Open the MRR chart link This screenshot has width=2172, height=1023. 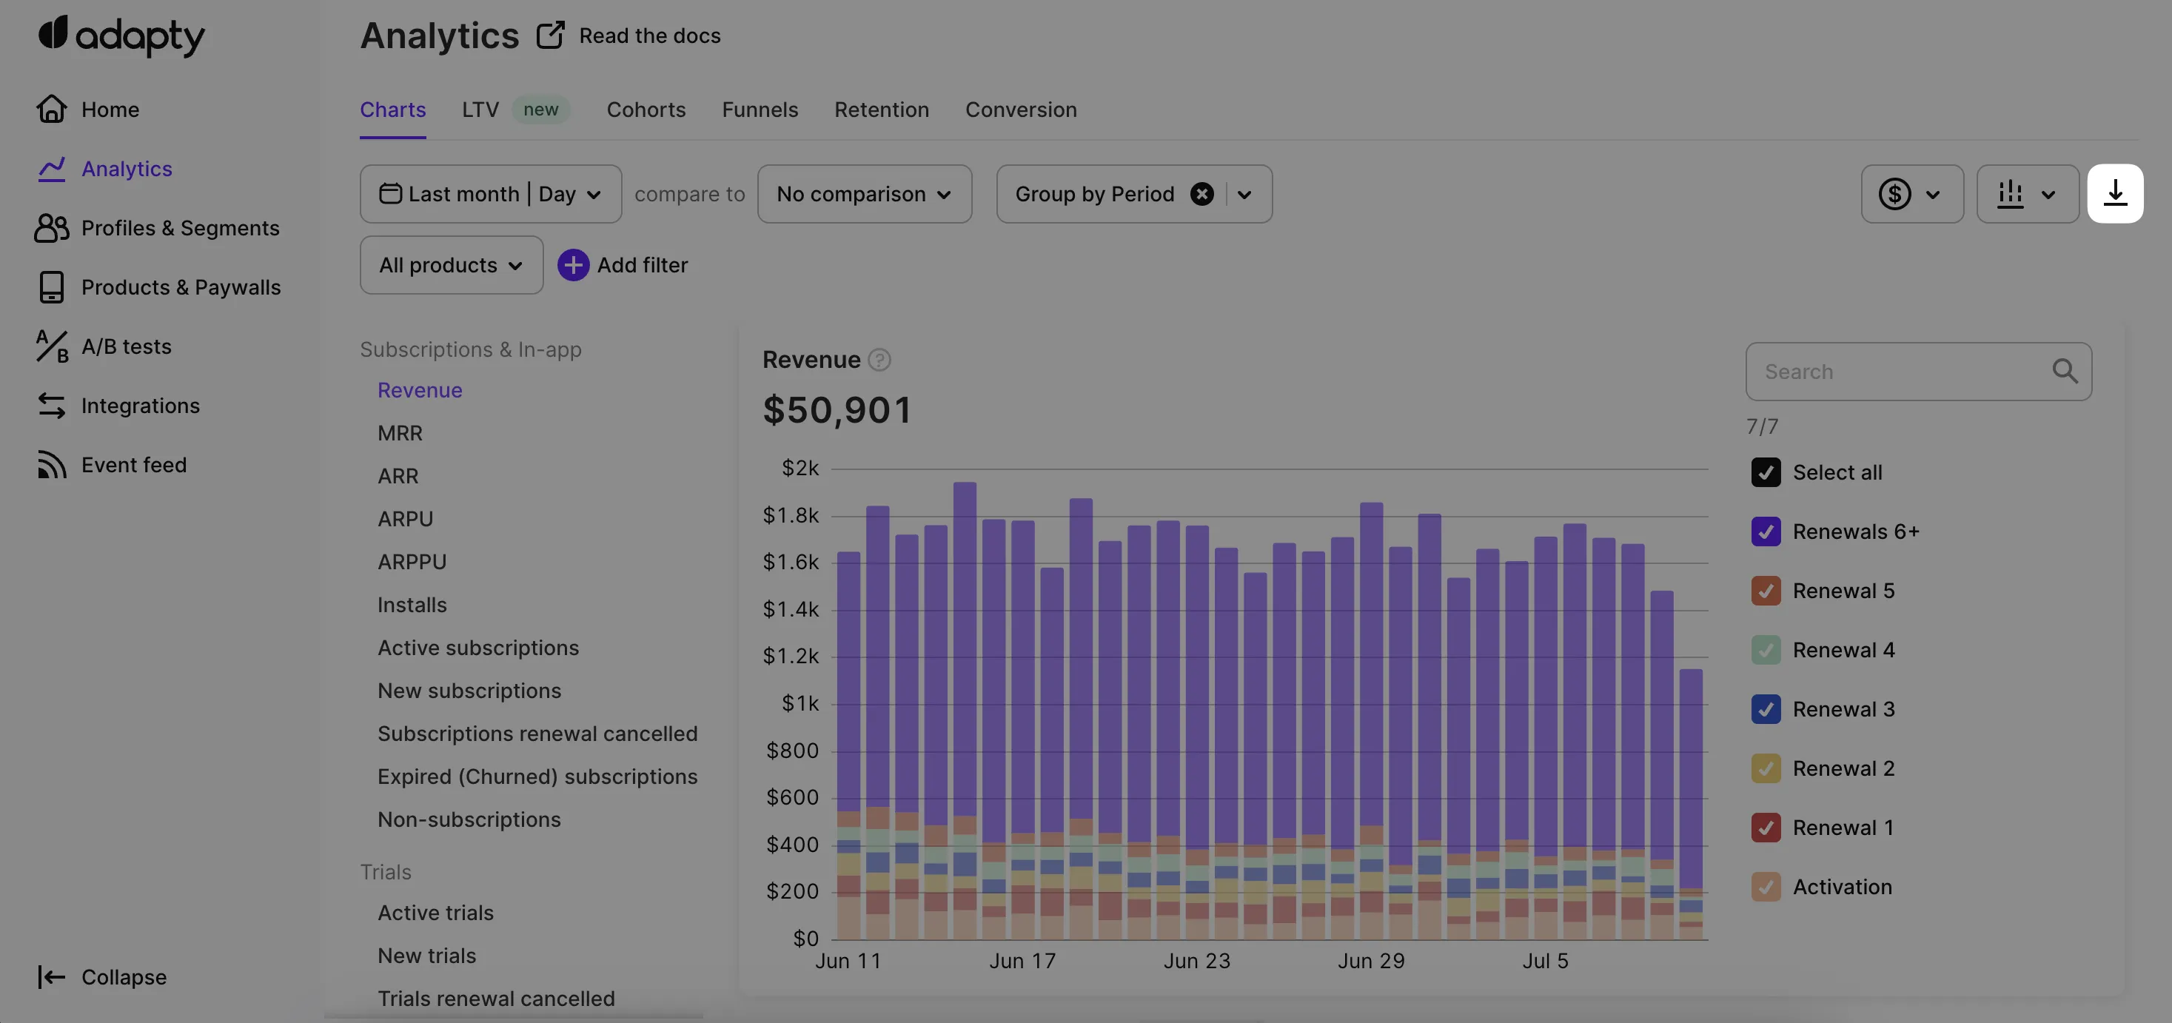400,434
